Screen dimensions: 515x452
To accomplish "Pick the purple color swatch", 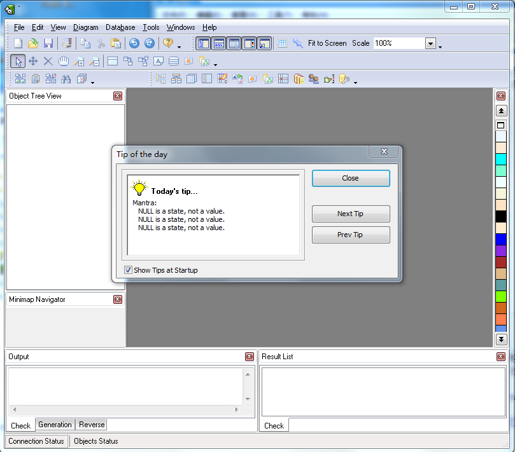I will pyautogui.click(x=501, y=251).
